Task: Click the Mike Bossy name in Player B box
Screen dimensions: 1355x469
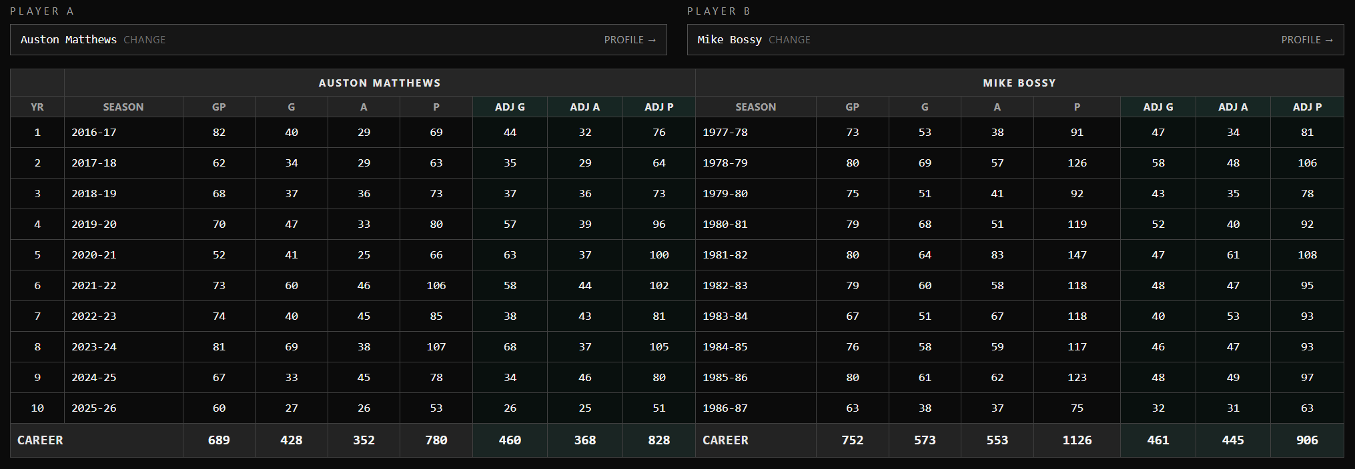Action: (x=729, y=40)
